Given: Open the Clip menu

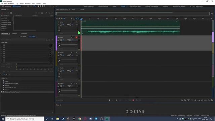Looking at the screenshot, I should click(17, 4).
